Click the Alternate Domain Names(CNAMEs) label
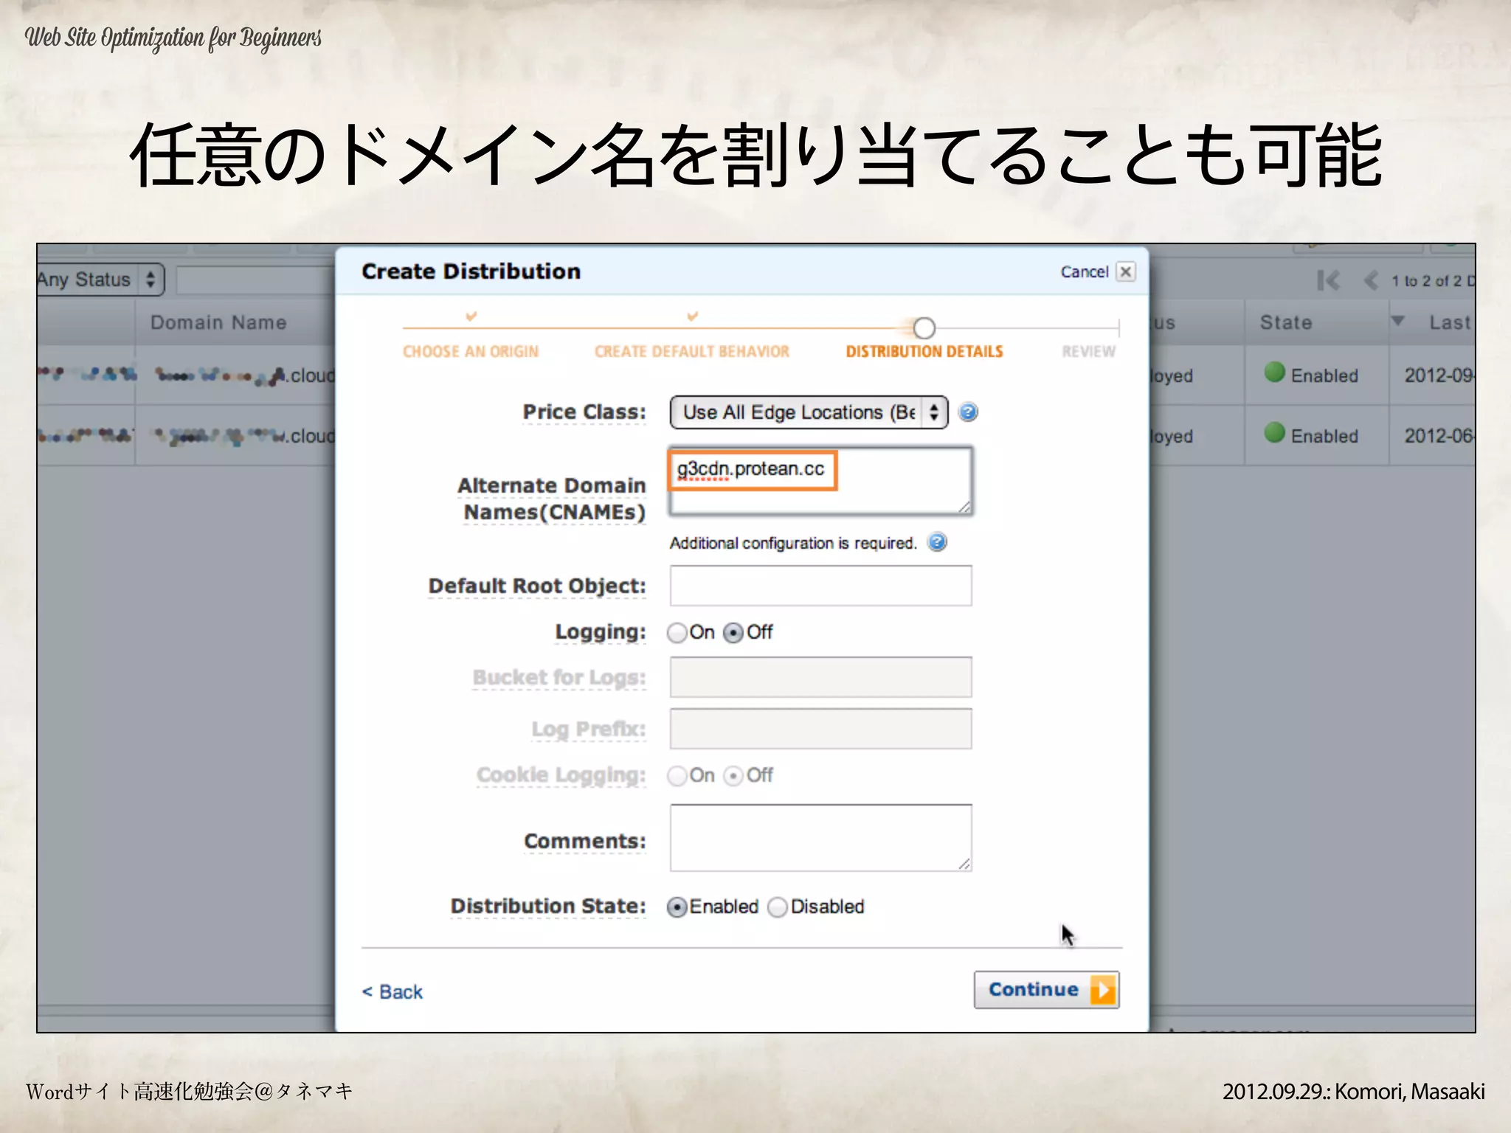Image resolution: width=1511 pixels, height=1133 pixels. coord(552,499)
